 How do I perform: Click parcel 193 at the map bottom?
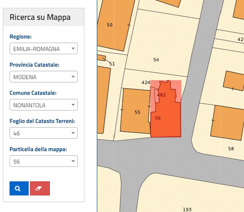tap(187, 210)
